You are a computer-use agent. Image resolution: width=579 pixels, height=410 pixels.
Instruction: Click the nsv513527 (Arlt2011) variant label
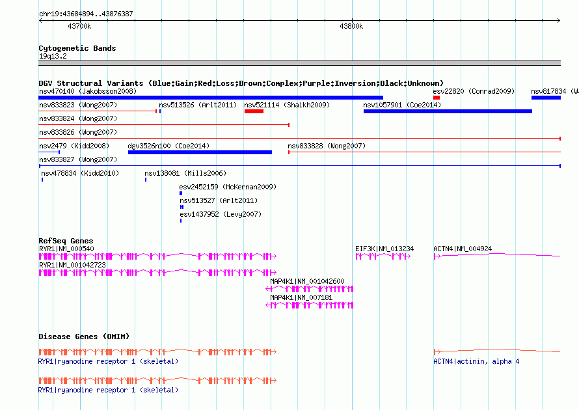coord(219,200)
